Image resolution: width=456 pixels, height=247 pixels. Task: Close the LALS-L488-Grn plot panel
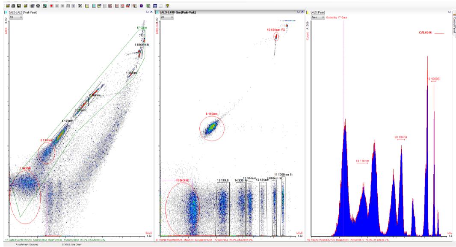302,12
